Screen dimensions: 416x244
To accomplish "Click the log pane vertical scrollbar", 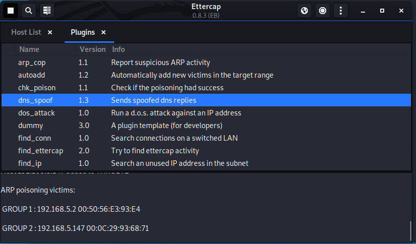I will [x=411, y=230].
